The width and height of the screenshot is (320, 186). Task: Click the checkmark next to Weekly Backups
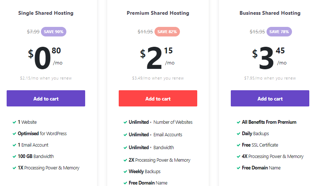125,172
